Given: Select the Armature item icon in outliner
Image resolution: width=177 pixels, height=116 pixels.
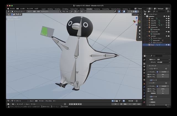Looking at the screenshot, I should pos(149,25).
